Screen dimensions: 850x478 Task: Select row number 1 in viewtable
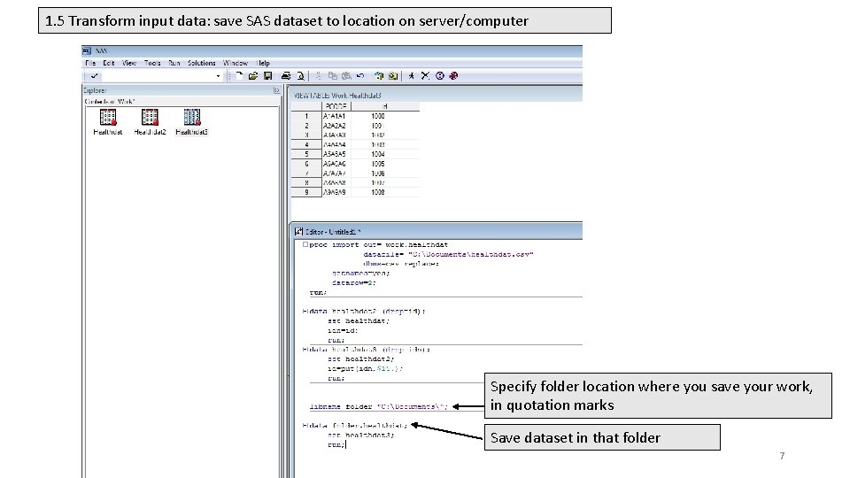pos(306,116)
